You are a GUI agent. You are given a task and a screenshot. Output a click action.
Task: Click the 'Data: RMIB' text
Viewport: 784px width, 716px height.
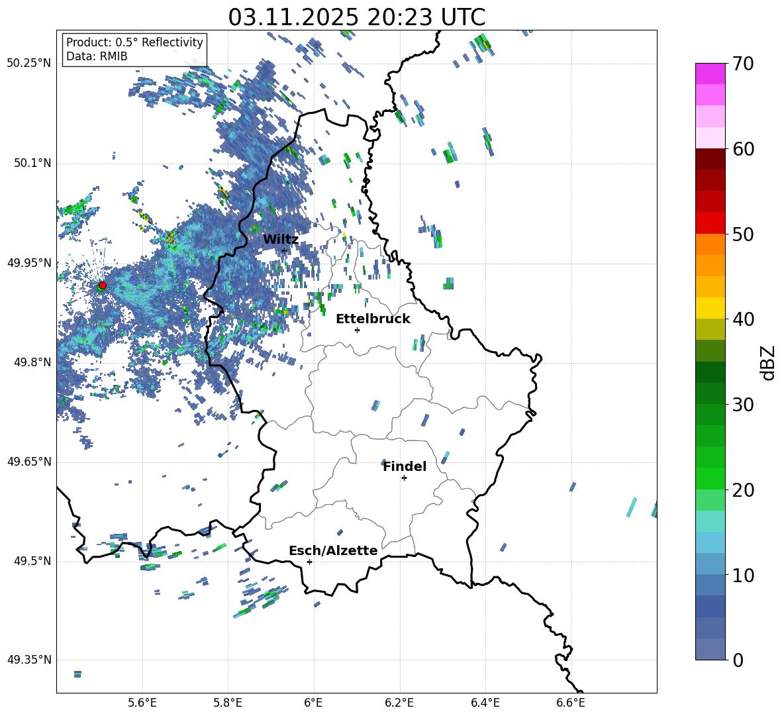pyautogui.click(x=97, y=56)
